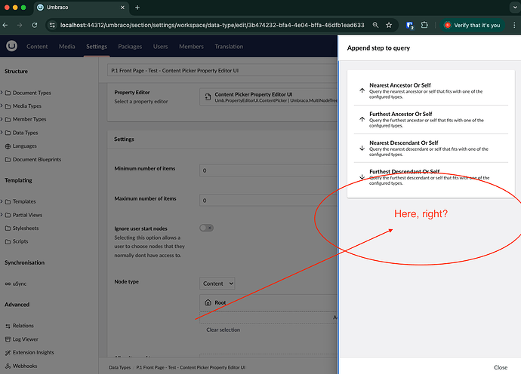
Task: Go to the Translation section
Action: tap(229, 47)
